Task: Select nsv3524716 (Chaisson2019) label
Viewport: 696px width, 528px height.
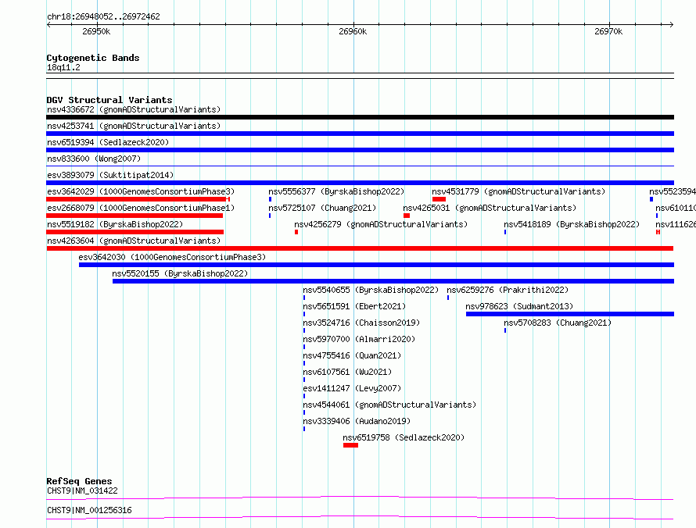Action: tap(361, 323)
